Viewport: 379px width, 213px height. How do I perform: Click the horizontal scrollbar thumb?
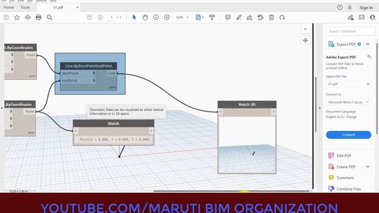232,191
